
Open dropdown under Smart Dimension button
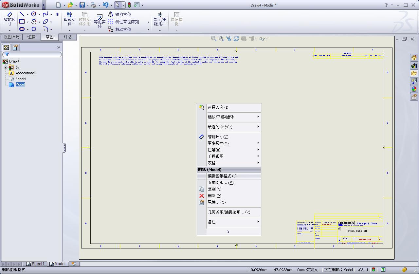click(x=9, y=30)
